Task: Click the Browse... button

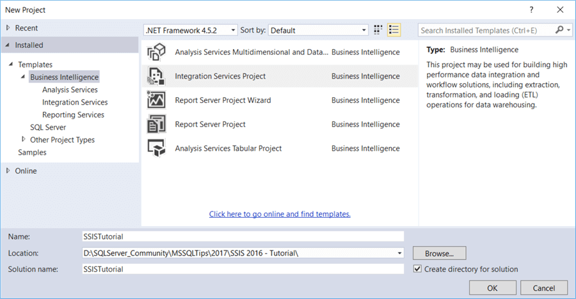Action: pyautogui.click(x=439, y=253)
